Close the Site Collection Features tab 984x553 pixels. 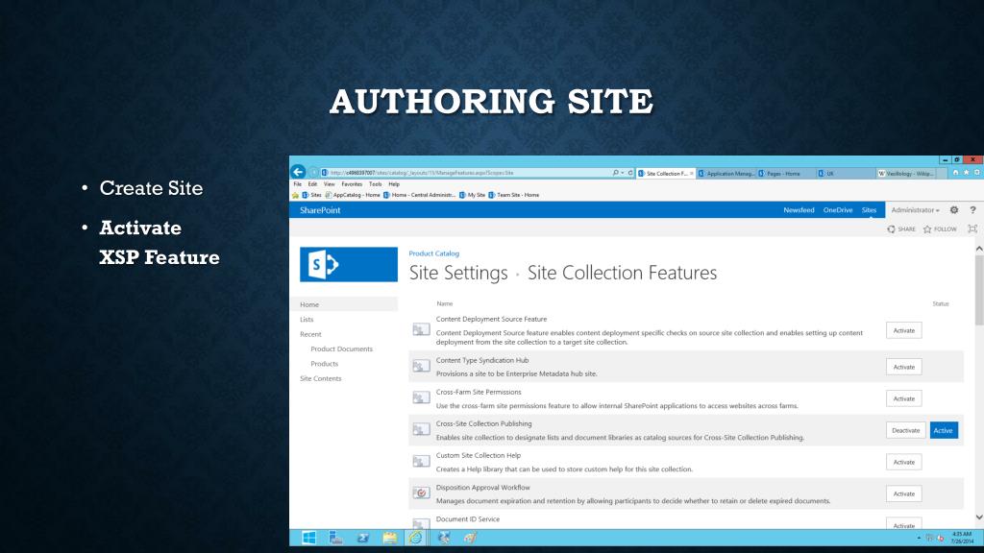tap(692, 173)
